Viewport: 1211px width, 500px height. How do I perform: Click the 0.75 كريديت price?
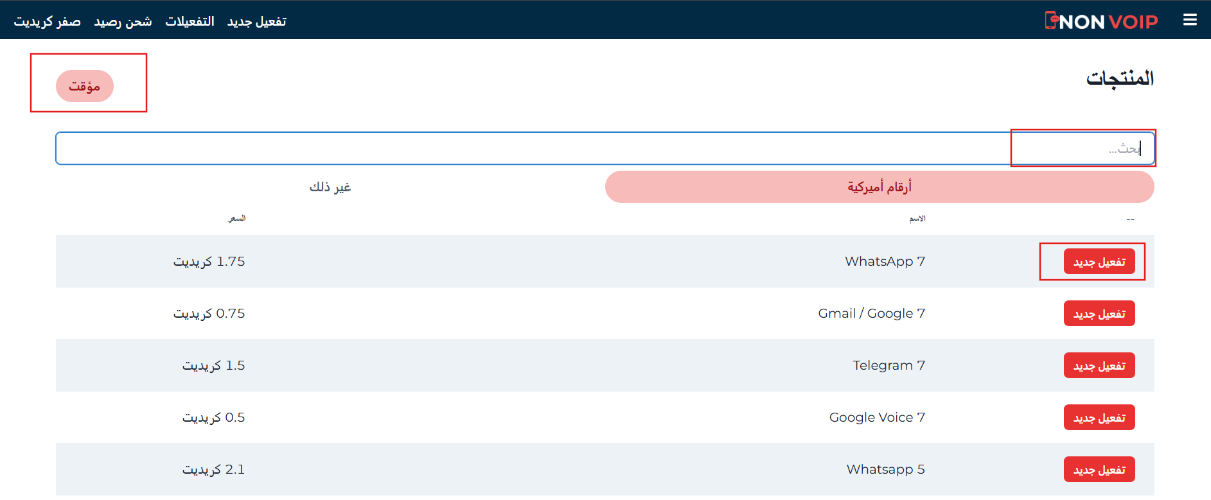[209, 313]
